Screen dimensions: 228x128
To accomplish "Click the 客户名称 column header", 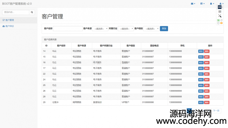I will tap(61, 46).
